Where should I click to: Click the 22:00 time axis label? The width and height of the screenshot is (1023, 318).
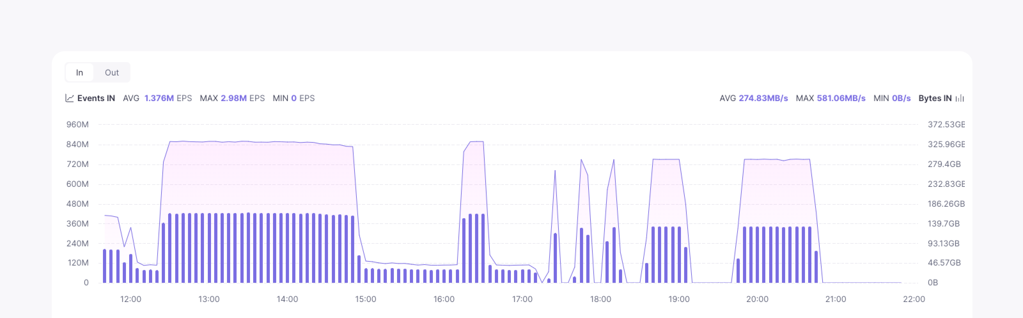tap(914, 299)
